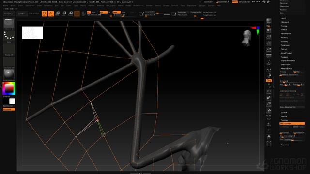310x174 pixels.
Task: Expand the FiberMesh subpalette
Action: [285, 22]
